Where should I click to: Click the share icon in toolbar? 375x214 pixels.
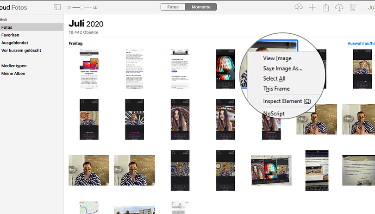[x=325, y=7]
